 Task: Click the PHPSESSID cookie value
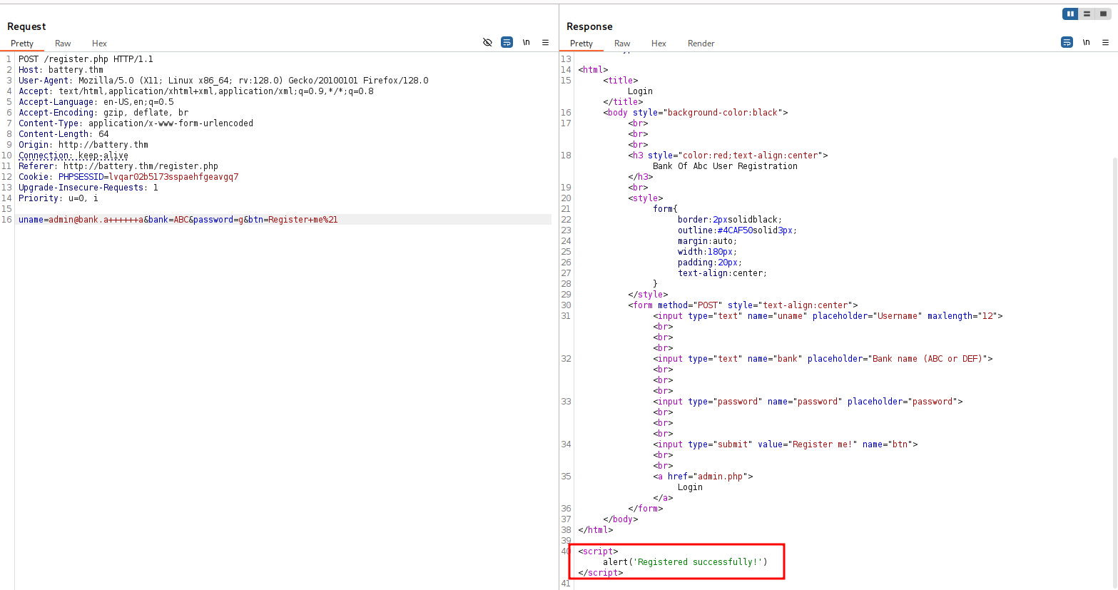(x=173, y=177)
